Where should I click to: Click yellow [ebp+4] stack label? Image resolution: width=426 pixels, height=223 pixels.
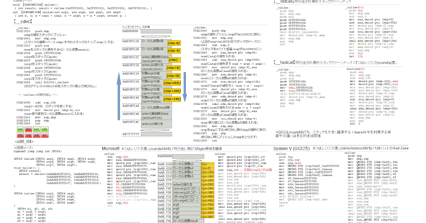point(174,68)
